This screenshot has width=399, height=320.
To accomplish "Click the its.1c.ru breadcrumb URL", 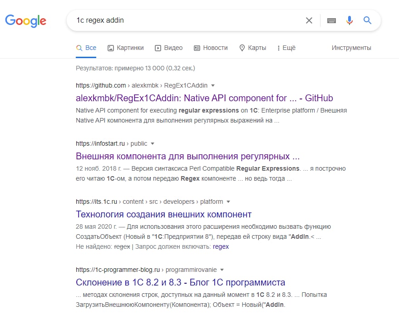I will point(149,202).
